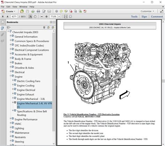This screenshot has height=146, width=165.
Task: Click the extract pages icon
Action: click(76, 11)
